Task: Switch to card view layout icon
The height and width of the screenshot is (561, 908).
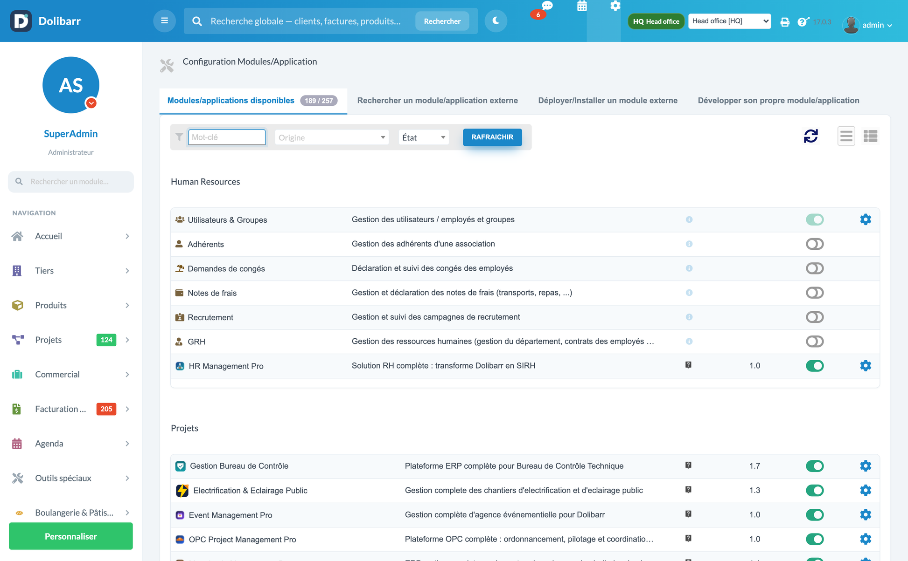Action: coord(870,136)
